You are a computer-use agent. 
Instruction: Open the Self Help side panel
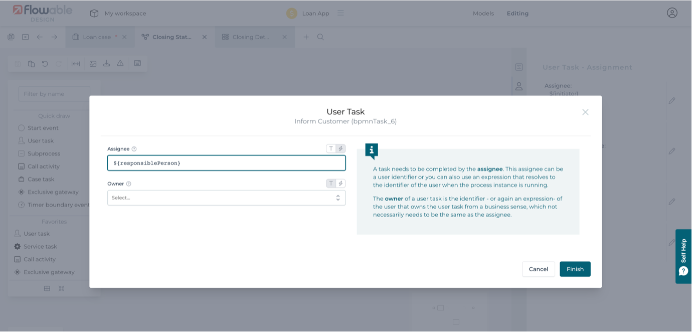683,256
